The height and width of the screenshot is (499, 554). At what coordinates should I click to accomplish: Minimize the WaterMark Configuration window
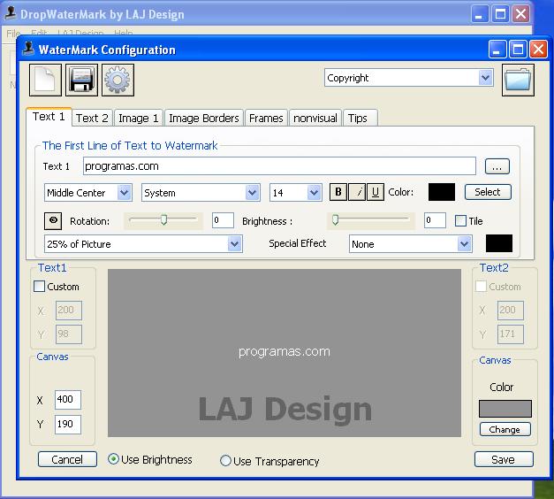coord(497,50)
